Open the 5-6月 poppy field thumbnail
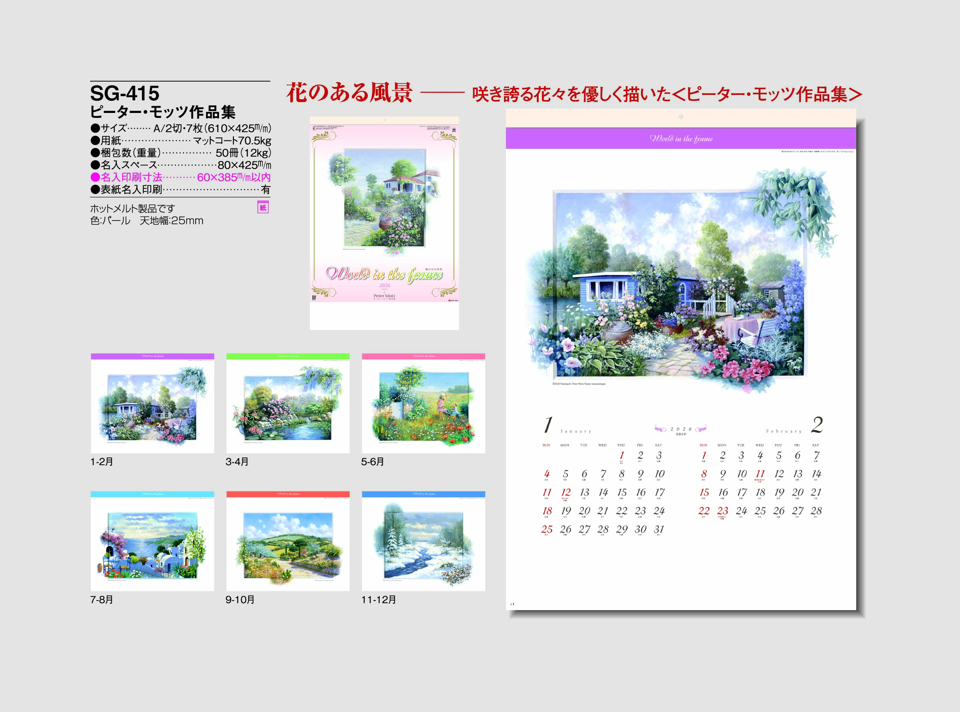The width and height of the screenshot is (960, 712). tap(424, 403)
